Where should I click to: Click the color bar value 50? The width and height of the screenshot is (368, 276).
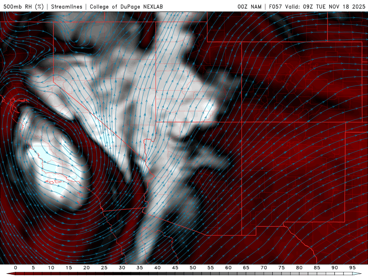pyautogui.click(x=193, y=268)
